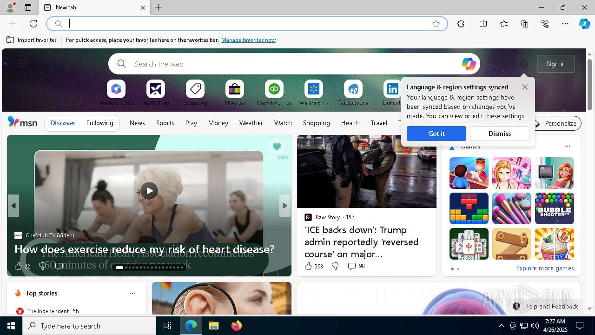Open the block puzzle game thumbnail
Viewport: 595px width, 335px height.
point(469,208)
